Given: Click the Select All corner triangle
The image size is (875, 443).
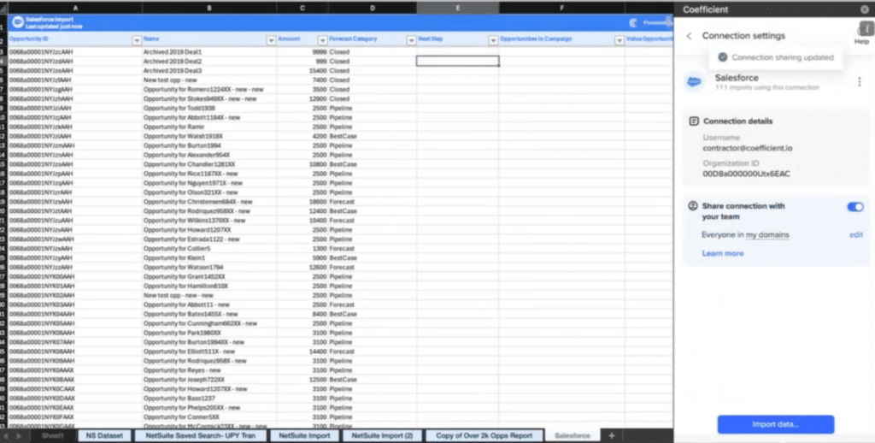Looking at the screenshot, I should (3, 8).
